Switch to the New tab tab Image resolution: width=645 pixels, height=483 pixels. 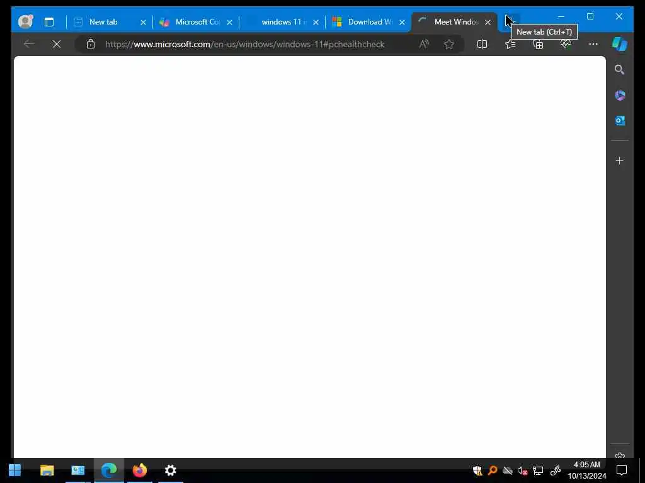point(110,22)
